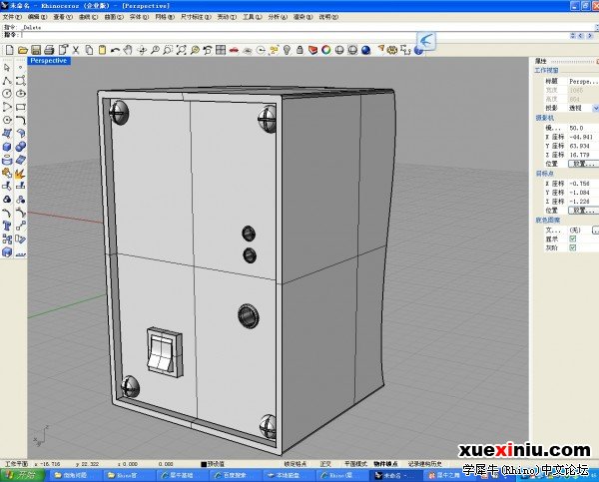Toggle 记录建构历史 in status bar
This screenshot has height=482, width=599.
[425, 464]
